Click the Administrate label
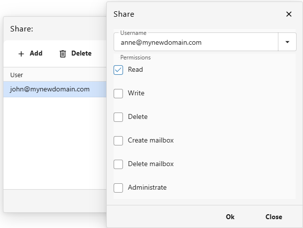This screenshot has width=303, height=228. click(x=147, y=187)
